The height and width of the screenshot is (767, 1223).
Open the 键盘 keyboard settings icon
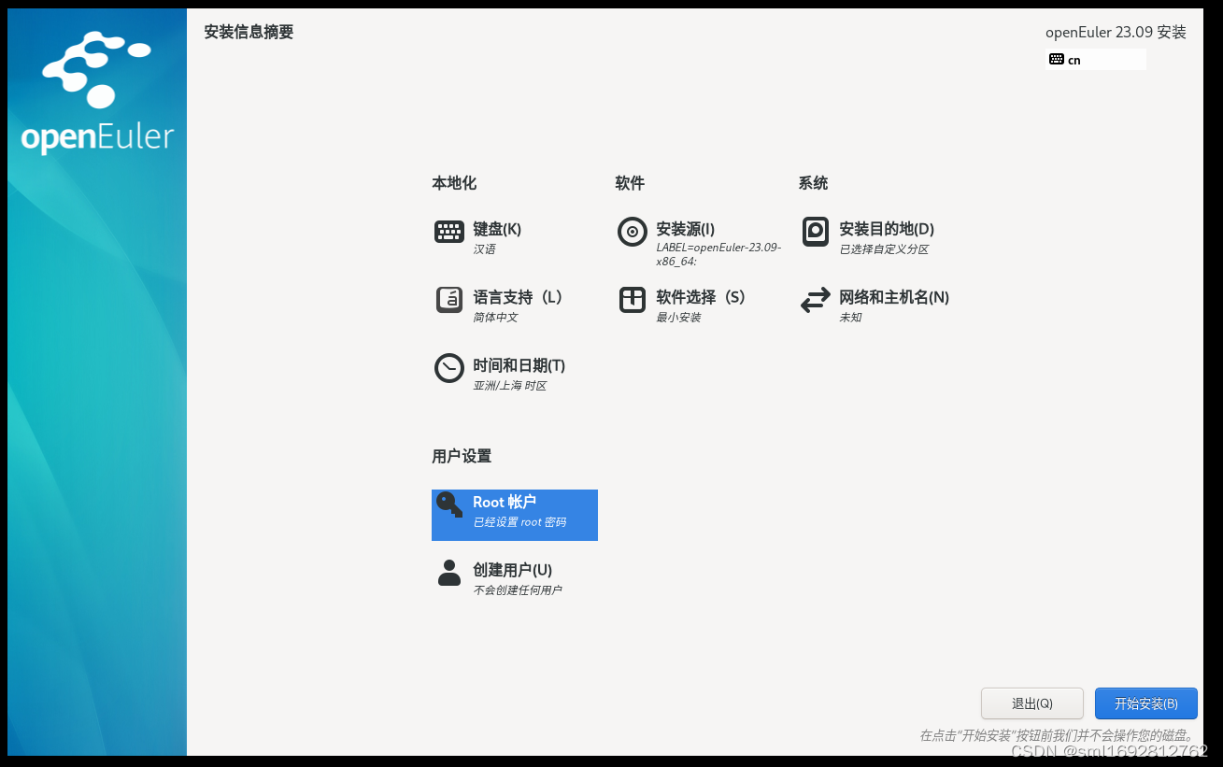[x=448, y=232]
